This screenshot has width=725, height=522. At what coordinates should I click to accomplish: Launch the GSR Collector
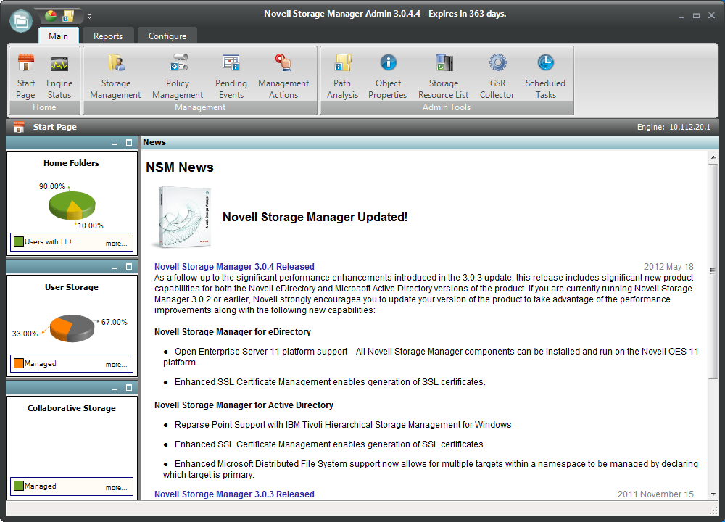(x=497, y=76)
